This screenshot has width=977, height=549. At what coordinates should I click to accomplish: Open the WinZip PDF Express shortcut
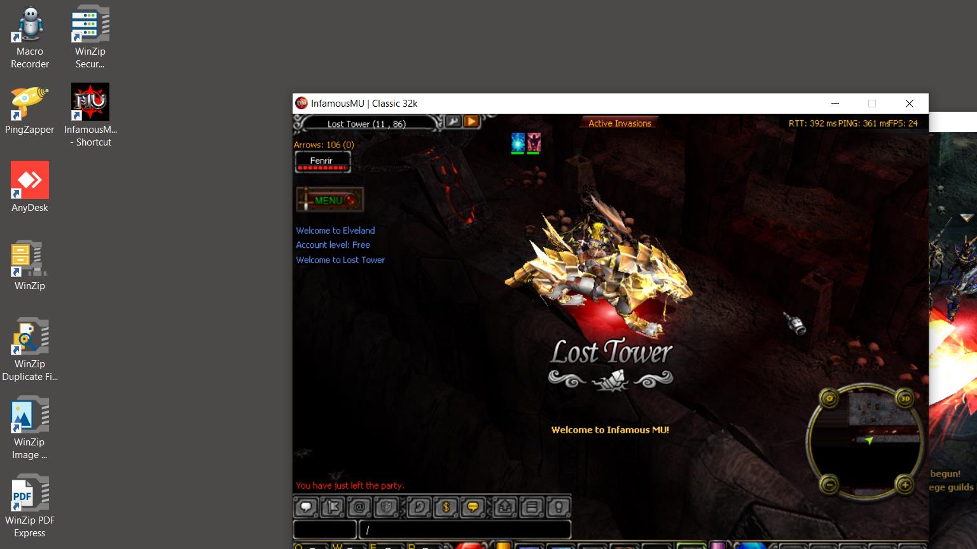[x=30, y=506]
